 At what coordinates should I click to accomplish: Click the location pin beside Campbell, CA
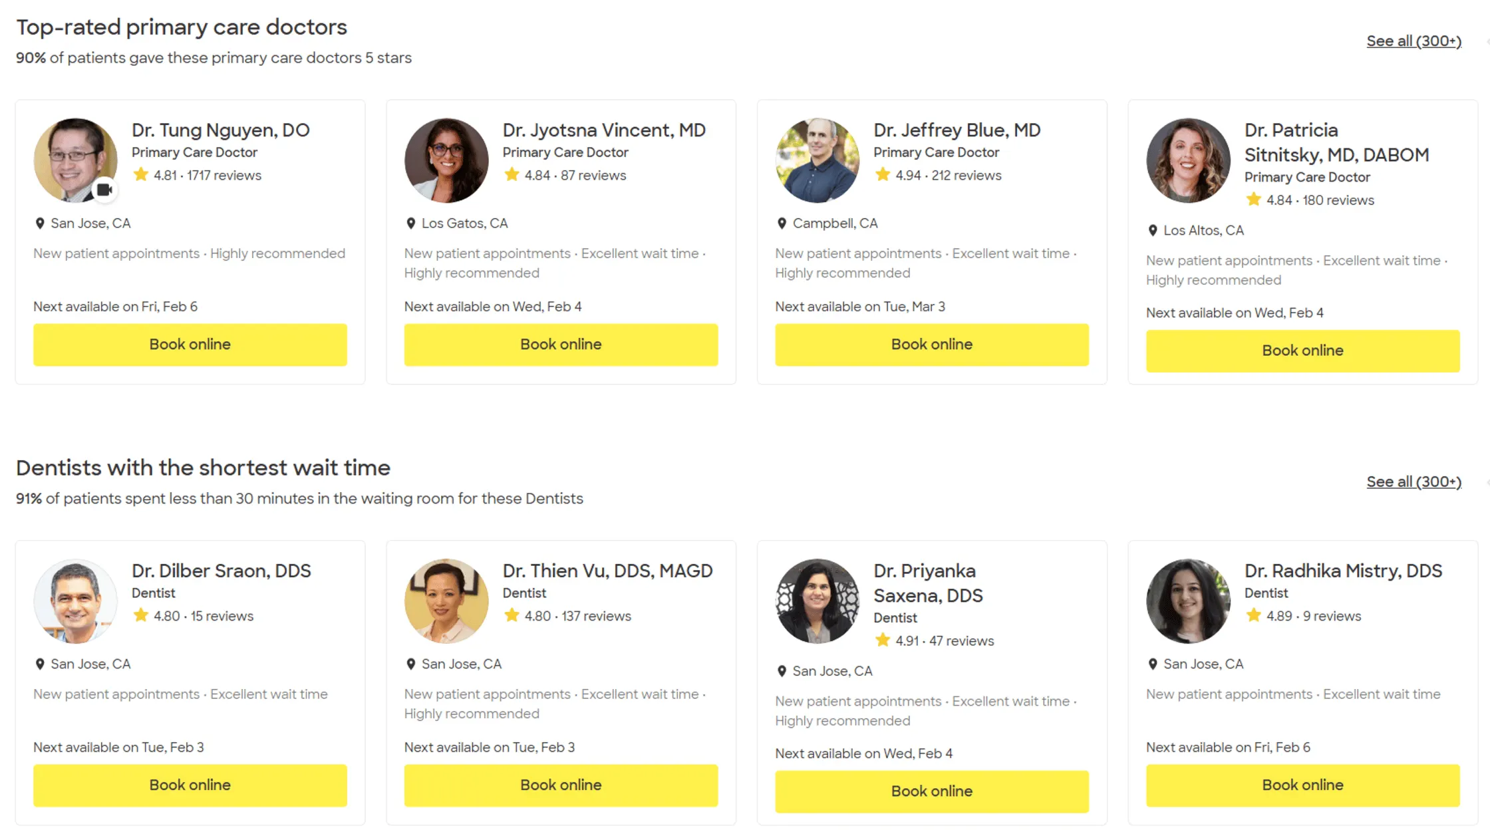pos(782,223)
